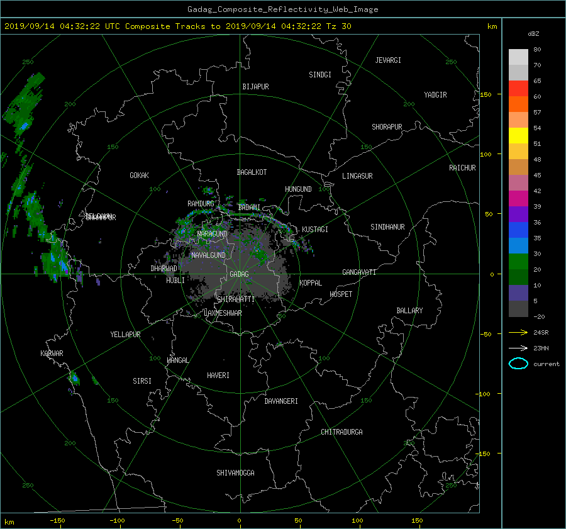Click the 100 value on bottom axis

[x=357, y=520]
